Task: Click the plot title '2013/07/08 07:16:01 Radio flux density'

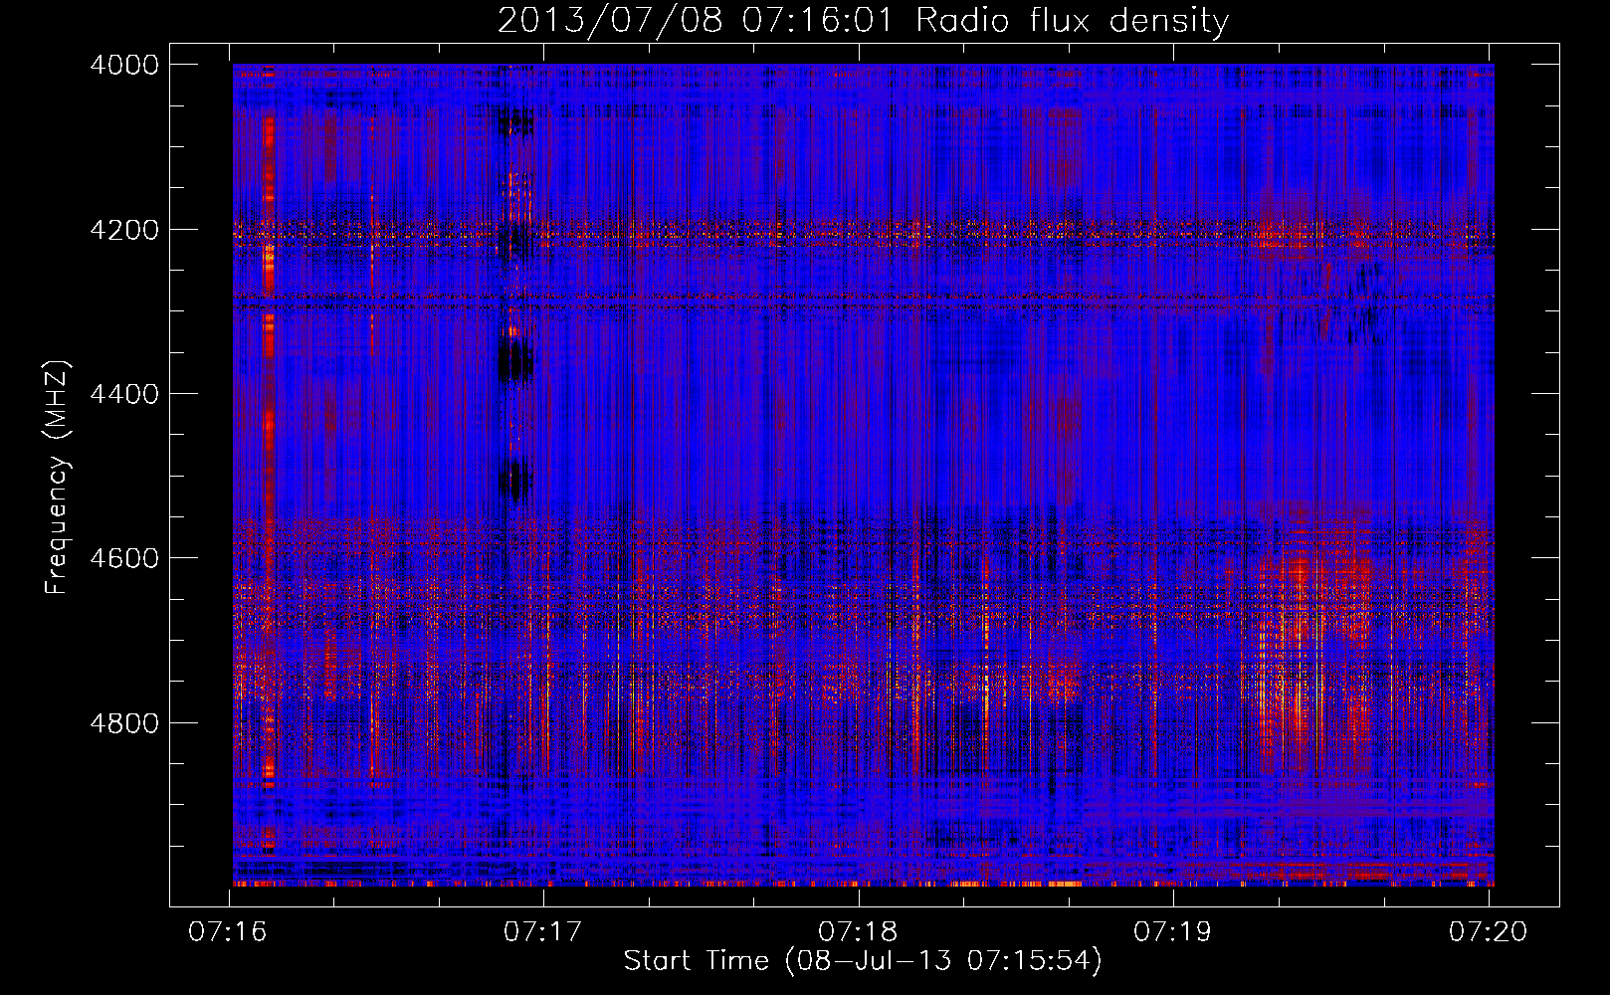Action: pos(863,20)
